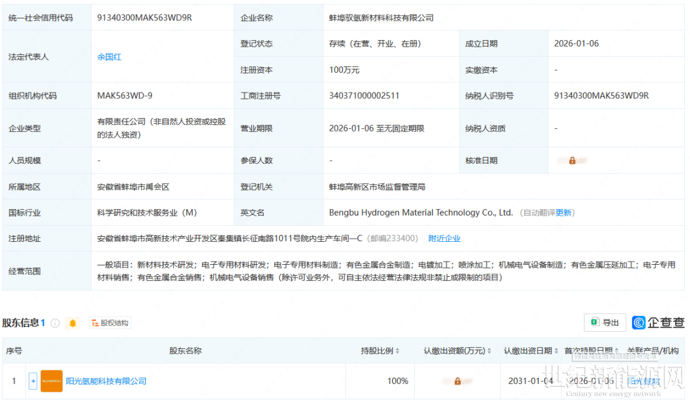Open 阳光氢能科技有限公司 shareholder link
690x400 pixels.
[x=106, y=381]
